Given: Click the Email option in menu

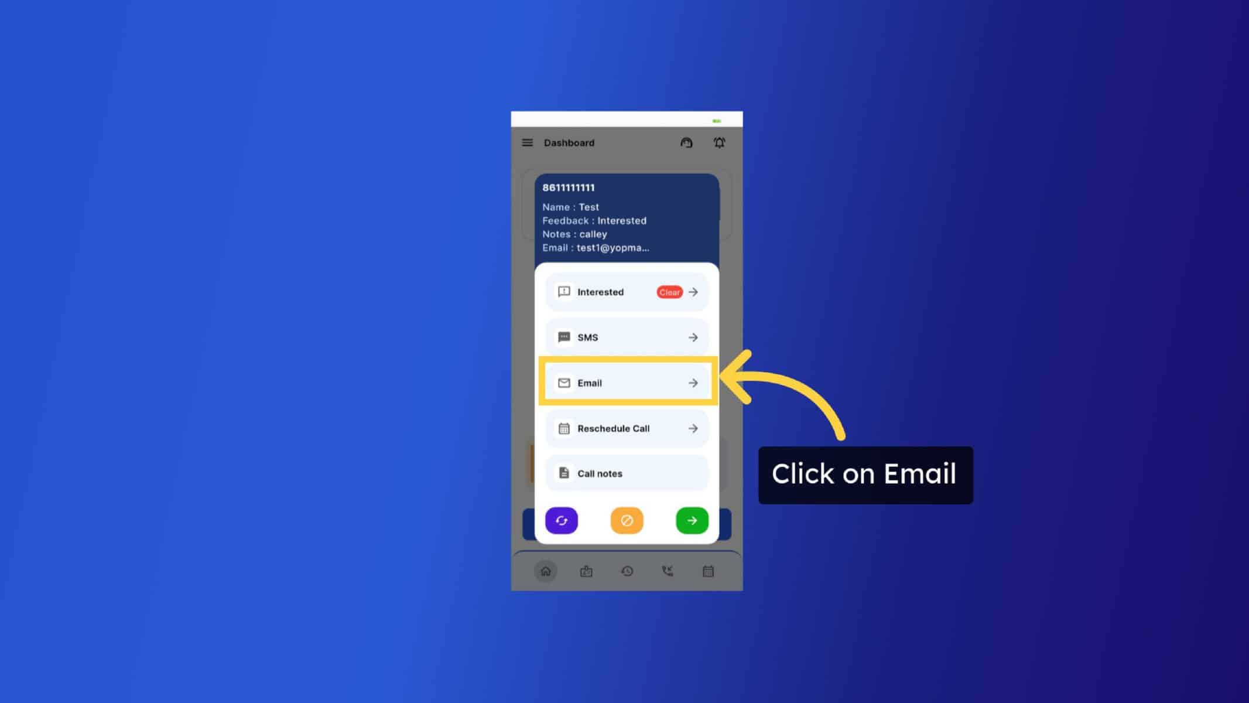Looking at the screenshot, I should [627, 383].
